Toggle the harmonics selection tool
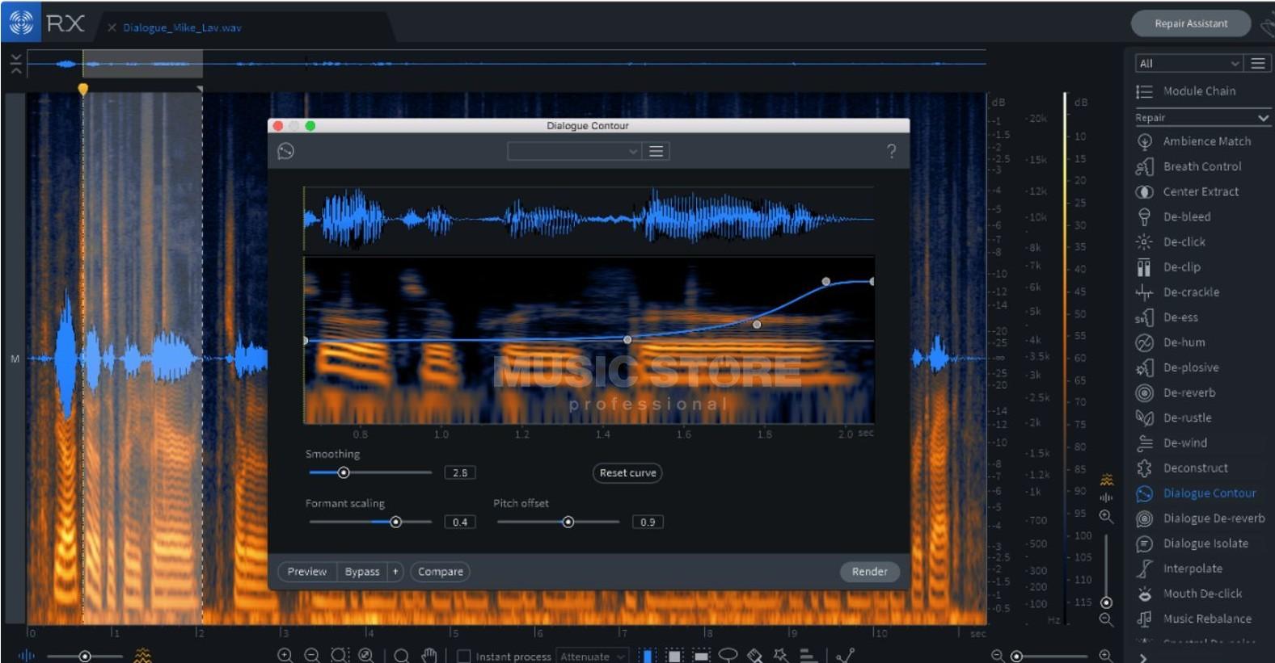The width and height of the screenshot is (1275, 663). (x=808, y=655)
